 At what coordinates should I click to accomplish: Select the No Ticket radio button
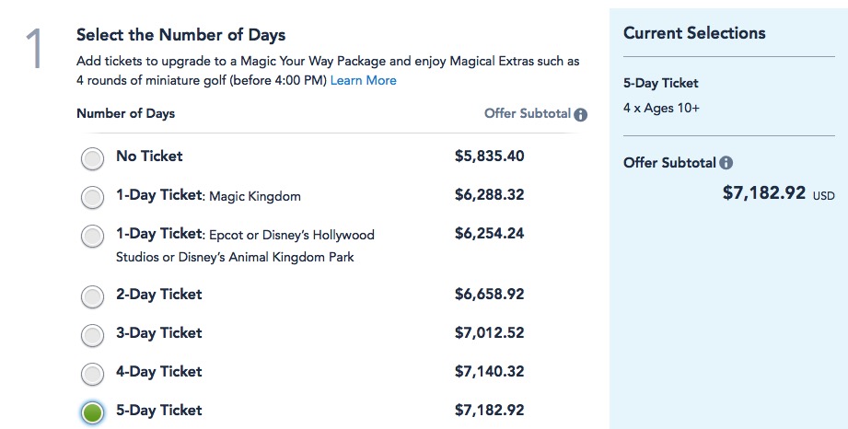coord(92,158)
